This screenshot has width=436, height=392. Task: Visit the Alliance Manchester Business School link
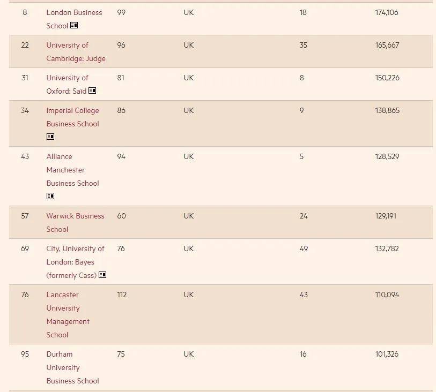72,170
